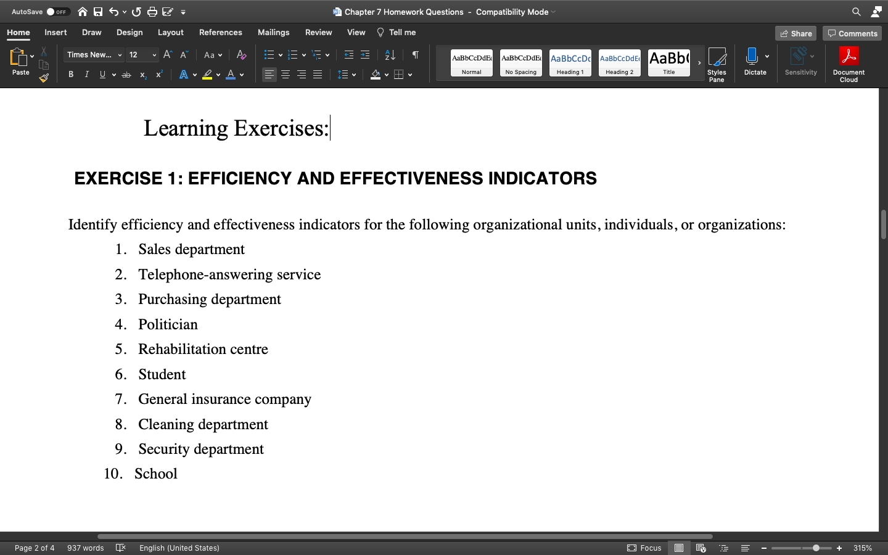Open the Insert tab
Viewport: 888px width, 555px height.
pyautogui.click(x=55, y=32)
